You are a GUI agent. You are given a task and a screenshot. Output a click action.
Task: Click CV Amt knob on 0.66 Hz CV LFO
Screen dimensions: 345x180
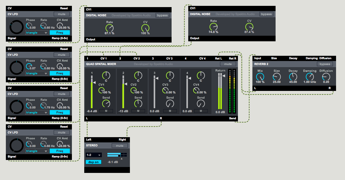coord(60,144)
